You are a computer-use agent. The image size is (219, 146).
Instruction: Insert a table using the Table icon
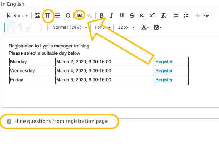click(x=48, y=16)
